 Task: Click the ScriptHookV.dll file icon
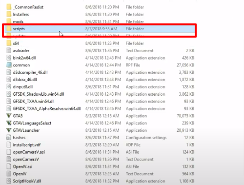9,181
